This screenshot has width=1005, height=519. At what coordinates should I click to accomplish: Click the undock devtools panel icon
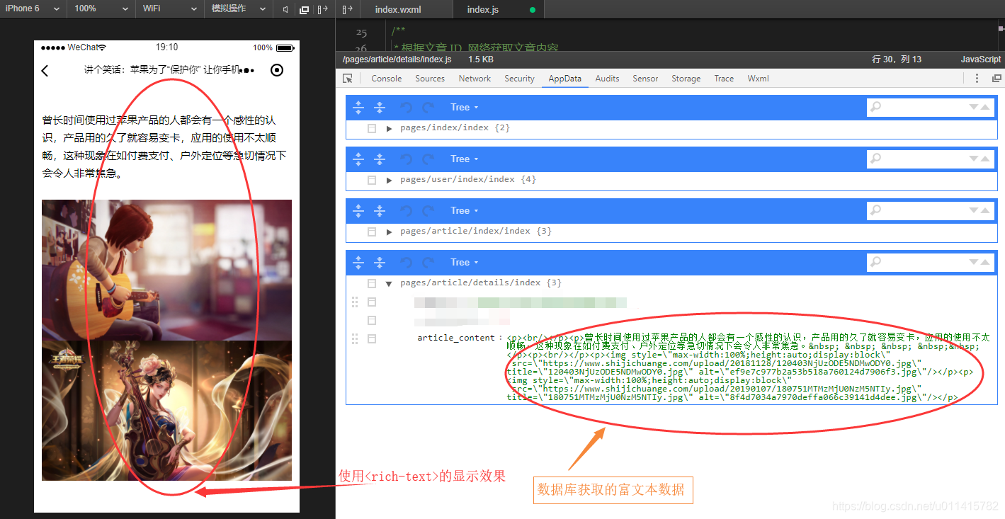pos(997,79)
